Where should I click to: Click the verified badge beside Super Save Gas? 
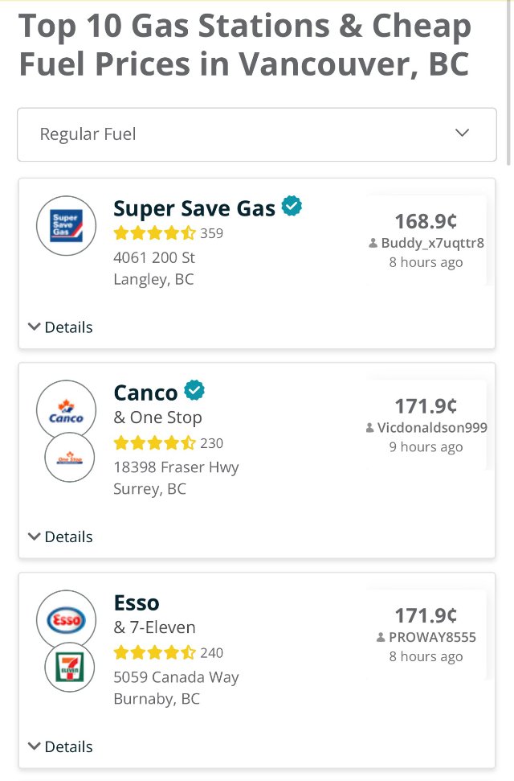(x=292, y=206)
